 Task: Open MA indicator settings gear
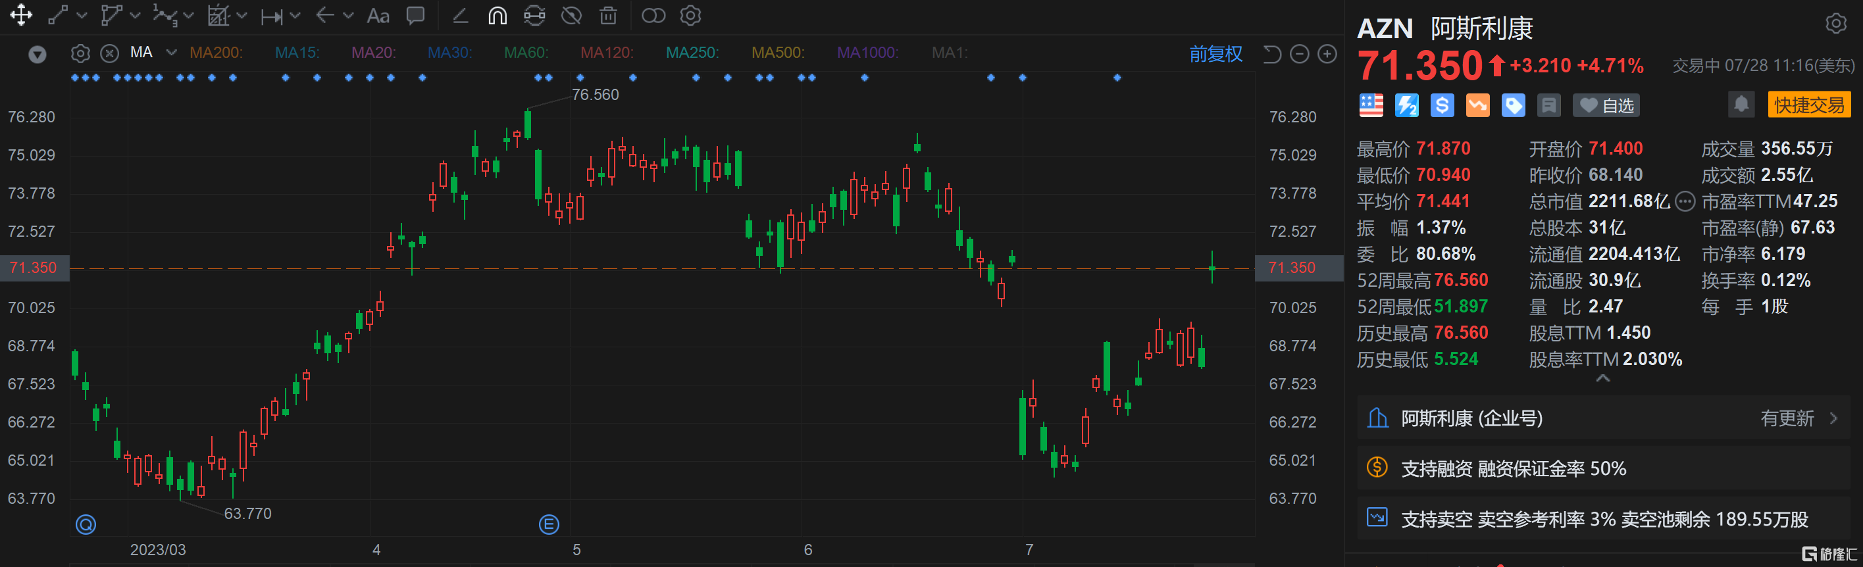pyautogui.click(x=80, y=53)
